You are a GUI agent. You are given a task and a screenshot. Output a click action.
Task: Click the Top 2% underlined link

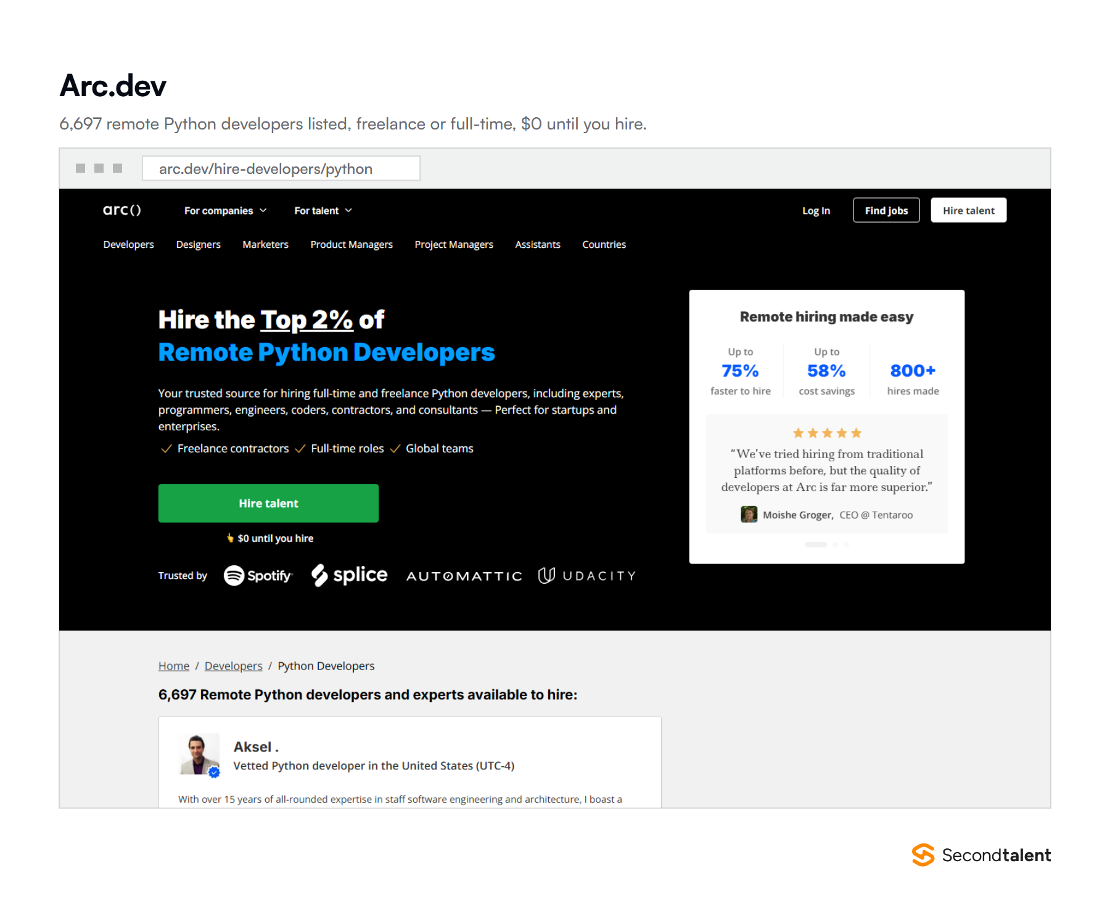(x=306, y=320)
